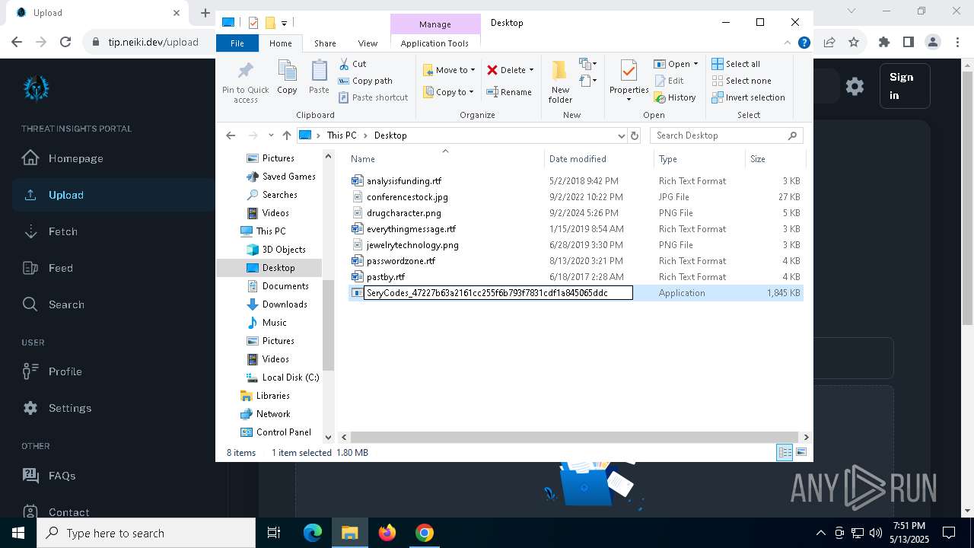This screenshot has width=974, height=548.
Task: Open the Move to dropdown
Action: 449,70
